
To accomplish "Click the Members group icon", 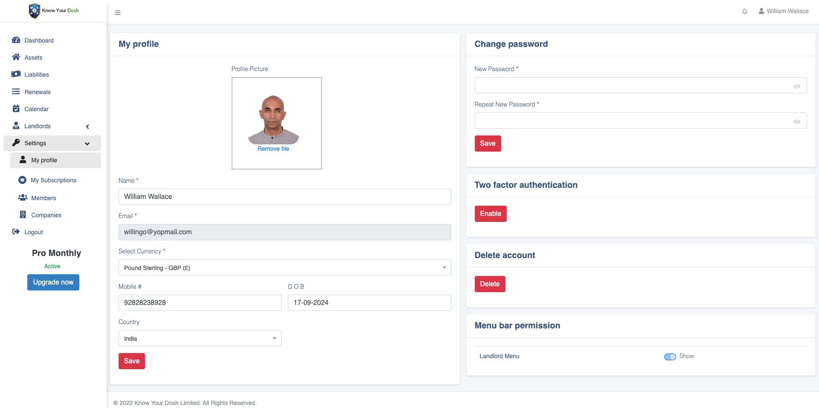I will [23, 198].
